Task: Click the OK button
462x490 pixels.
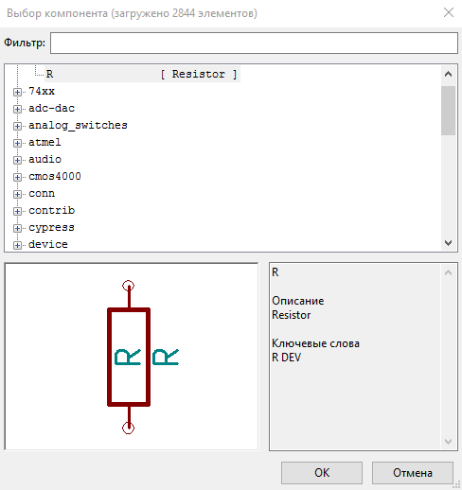Action: [x=322, y=473]
